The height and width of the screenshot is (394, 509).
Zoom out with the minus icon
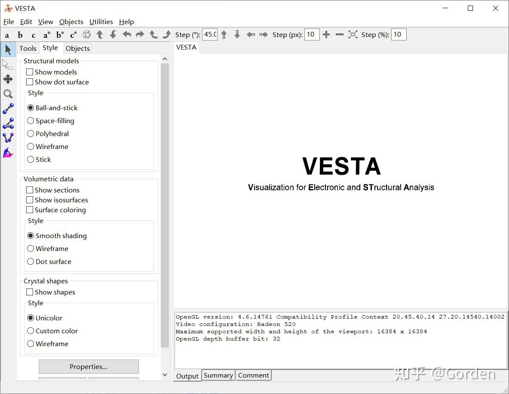tap(340, 35)
